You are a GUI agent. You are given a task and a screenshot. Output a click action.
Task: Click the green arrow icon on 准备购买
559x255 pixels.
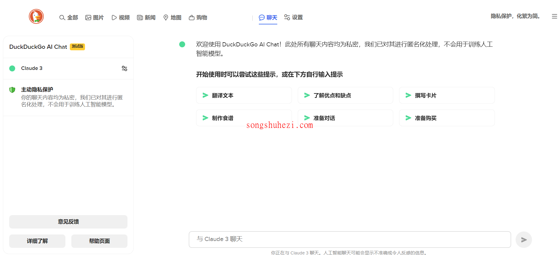(x=408, y=118)
